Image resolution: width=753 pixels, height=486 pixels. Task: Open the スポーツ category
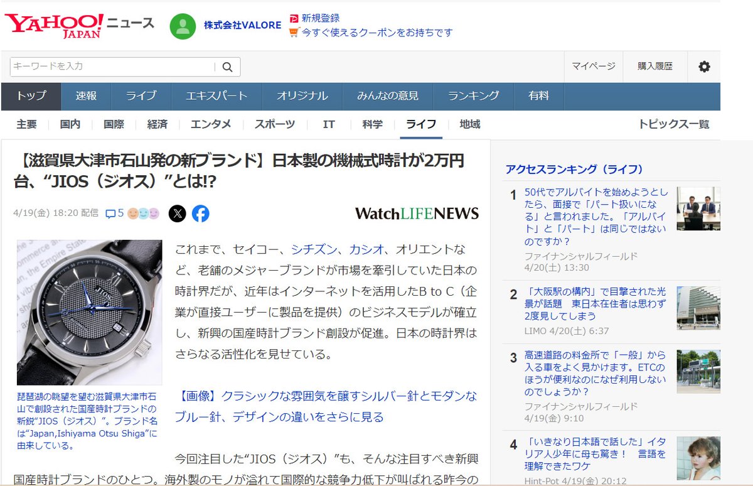click(275, 124)
